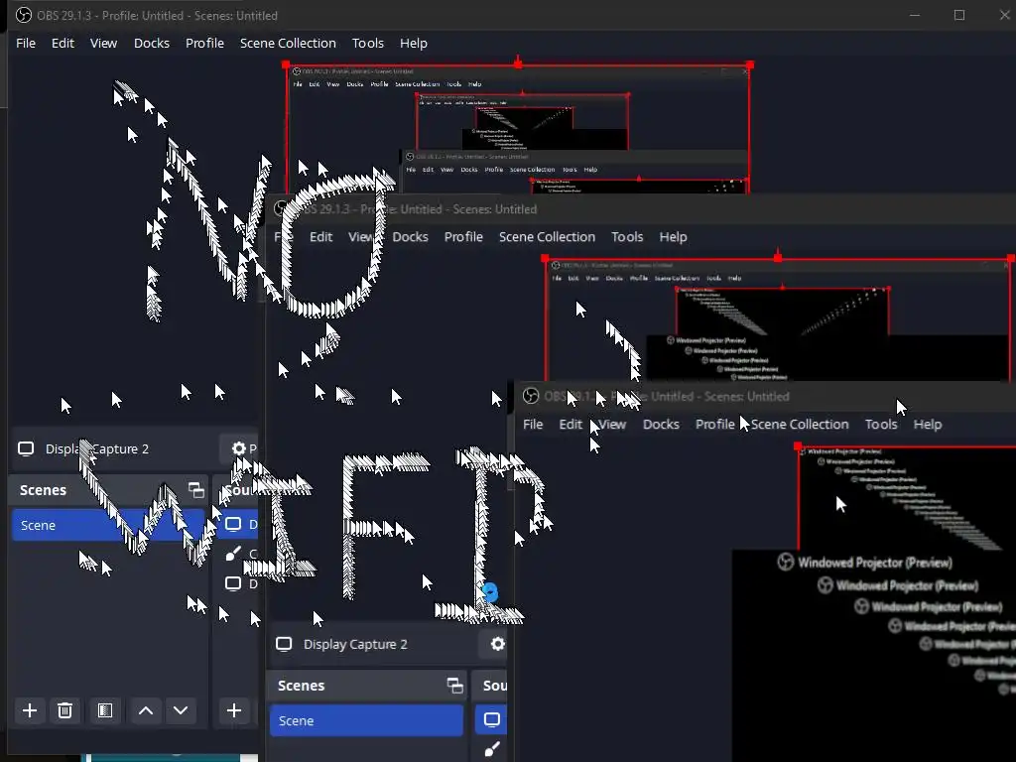Screen dimensions: 1016x762
Task: Click Tools in the lower-right nested OBS preview
Action: pos(881,424)
